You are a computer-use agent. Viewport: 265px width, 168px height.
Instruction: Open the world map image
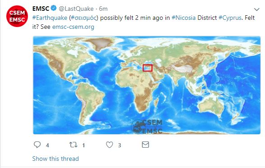(147, 85)
